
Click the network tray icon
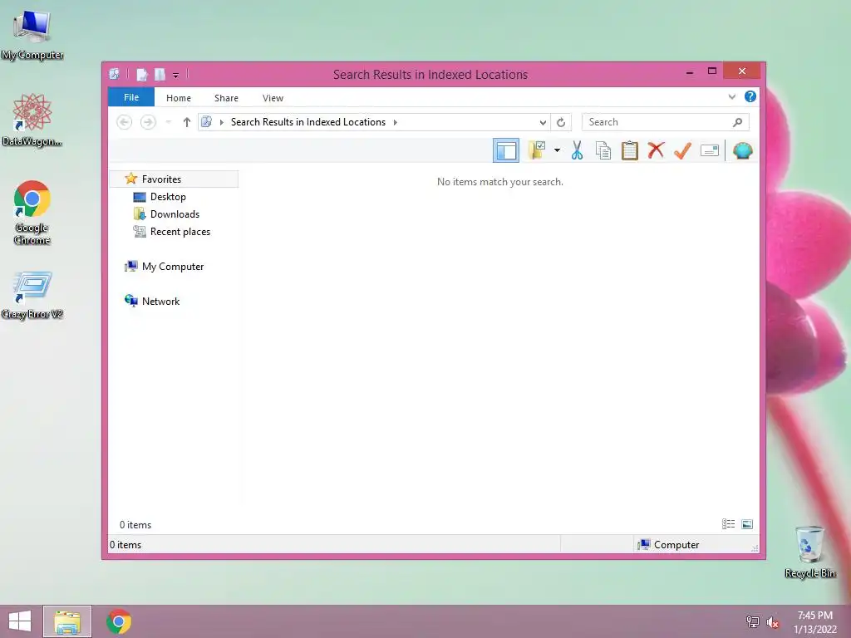[x=753, y=621]
